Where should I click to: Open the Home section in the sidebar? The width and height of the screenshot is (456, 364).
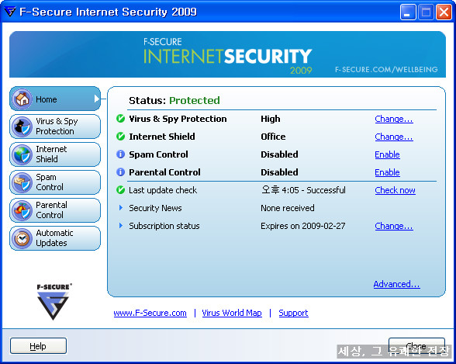(x=55, y=99)
